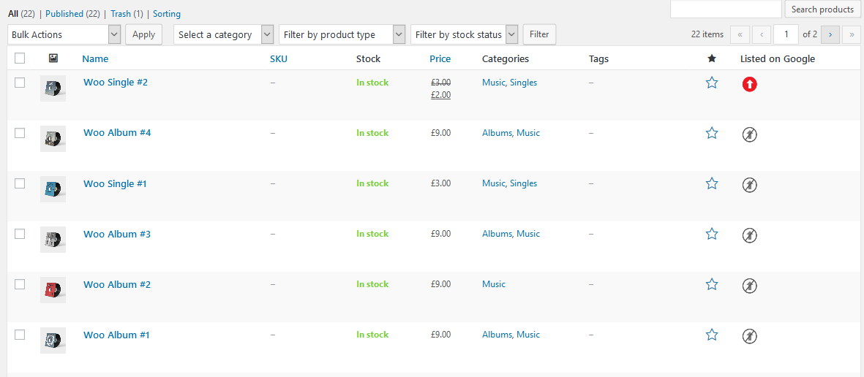Switch to the Trash view
Image resolution: width=864 pixels, height=377 pixels.
click(121, 14)
